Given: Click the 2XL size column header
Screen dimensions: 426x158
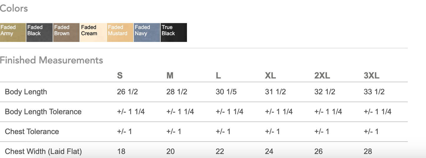Looking at the screenshot, I should click(x=322, y=75).
